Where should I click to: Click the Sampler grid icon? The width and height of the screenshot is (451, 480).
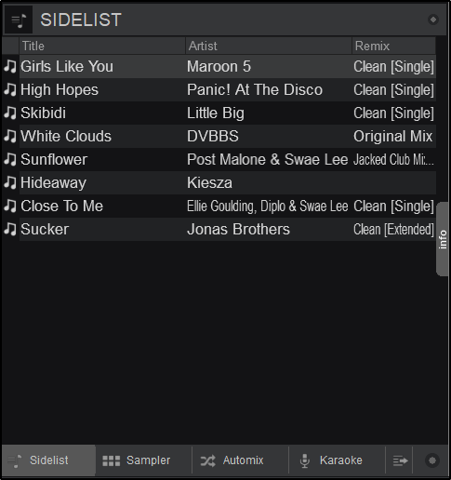click(111, 460)
